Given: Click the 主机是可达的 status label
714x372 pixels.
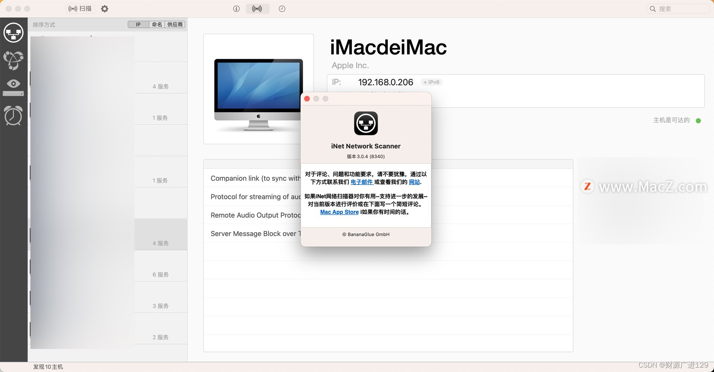Looking at the screenshot, I should point(671,120).
